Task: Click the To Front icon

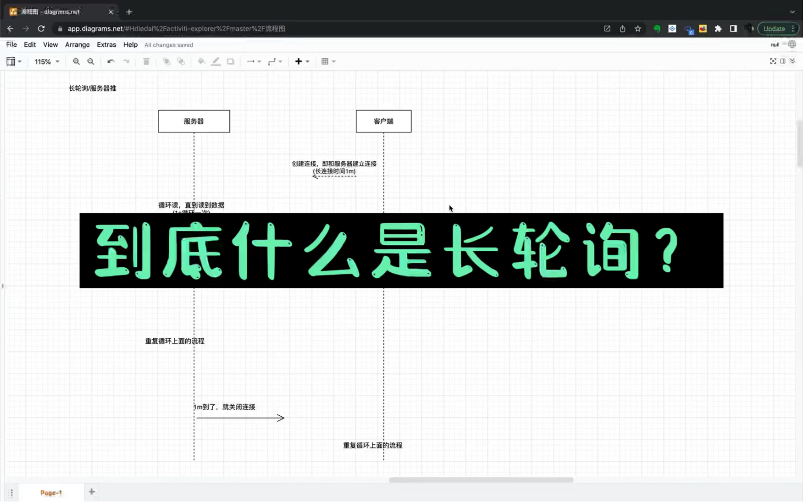Action: click(166, 61)
